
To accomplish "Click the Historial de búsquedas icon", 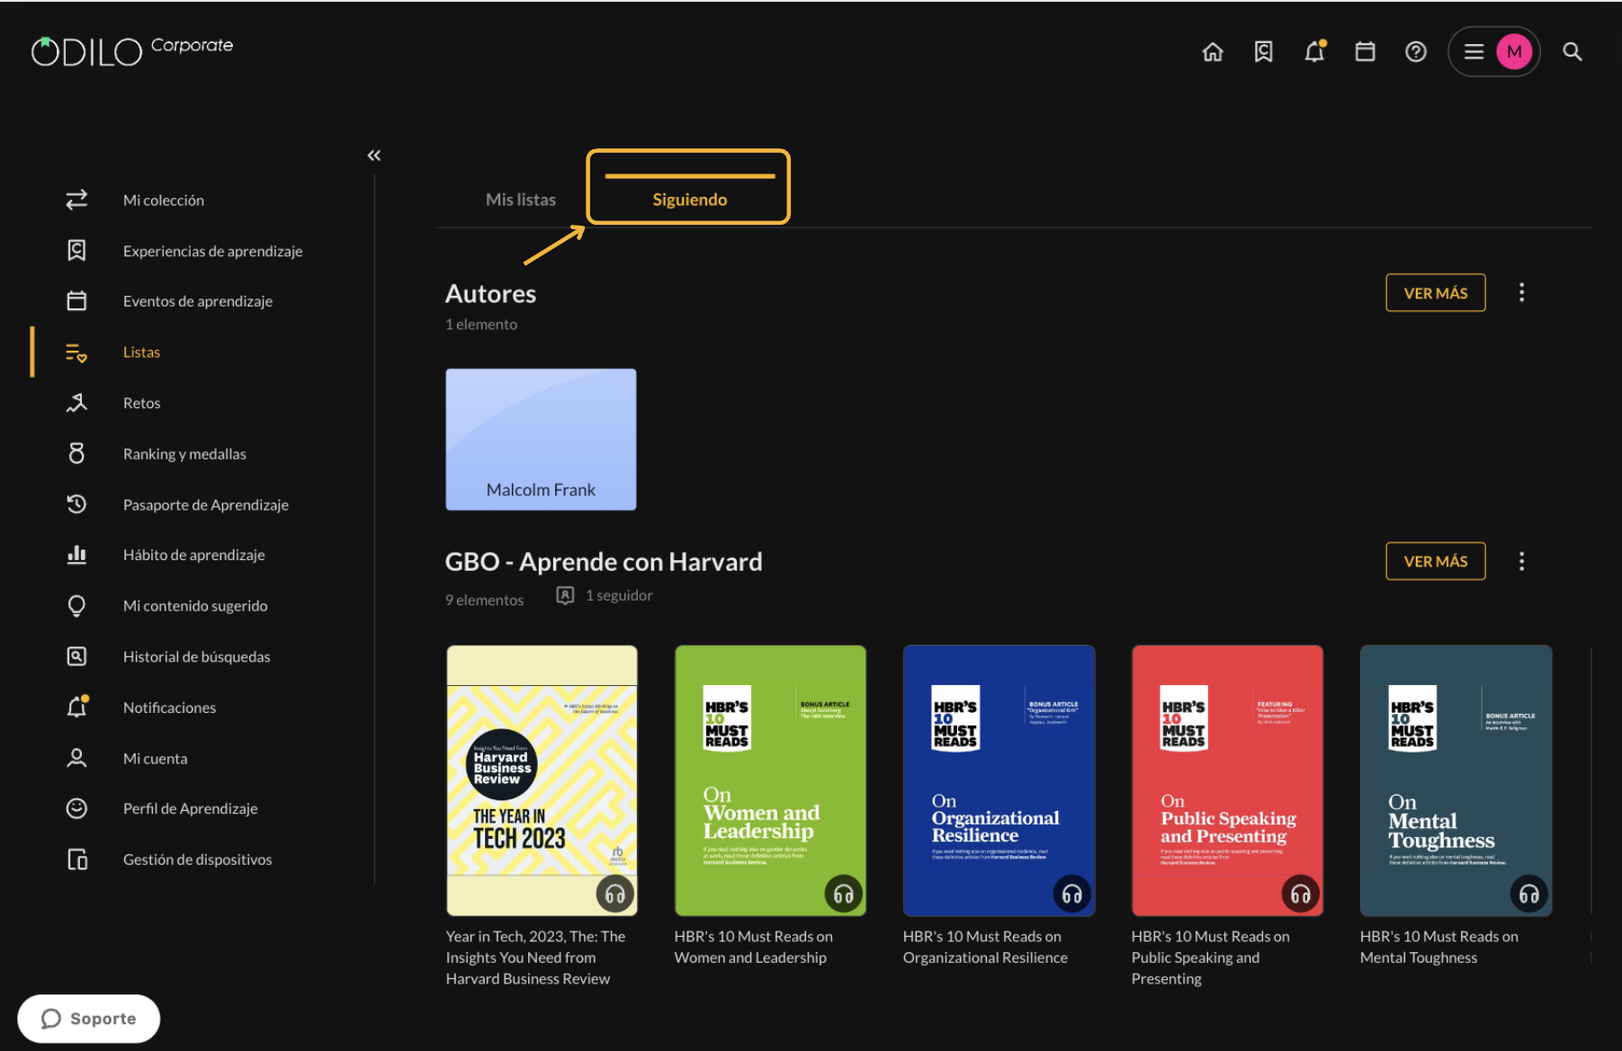I will coord(76,656).
